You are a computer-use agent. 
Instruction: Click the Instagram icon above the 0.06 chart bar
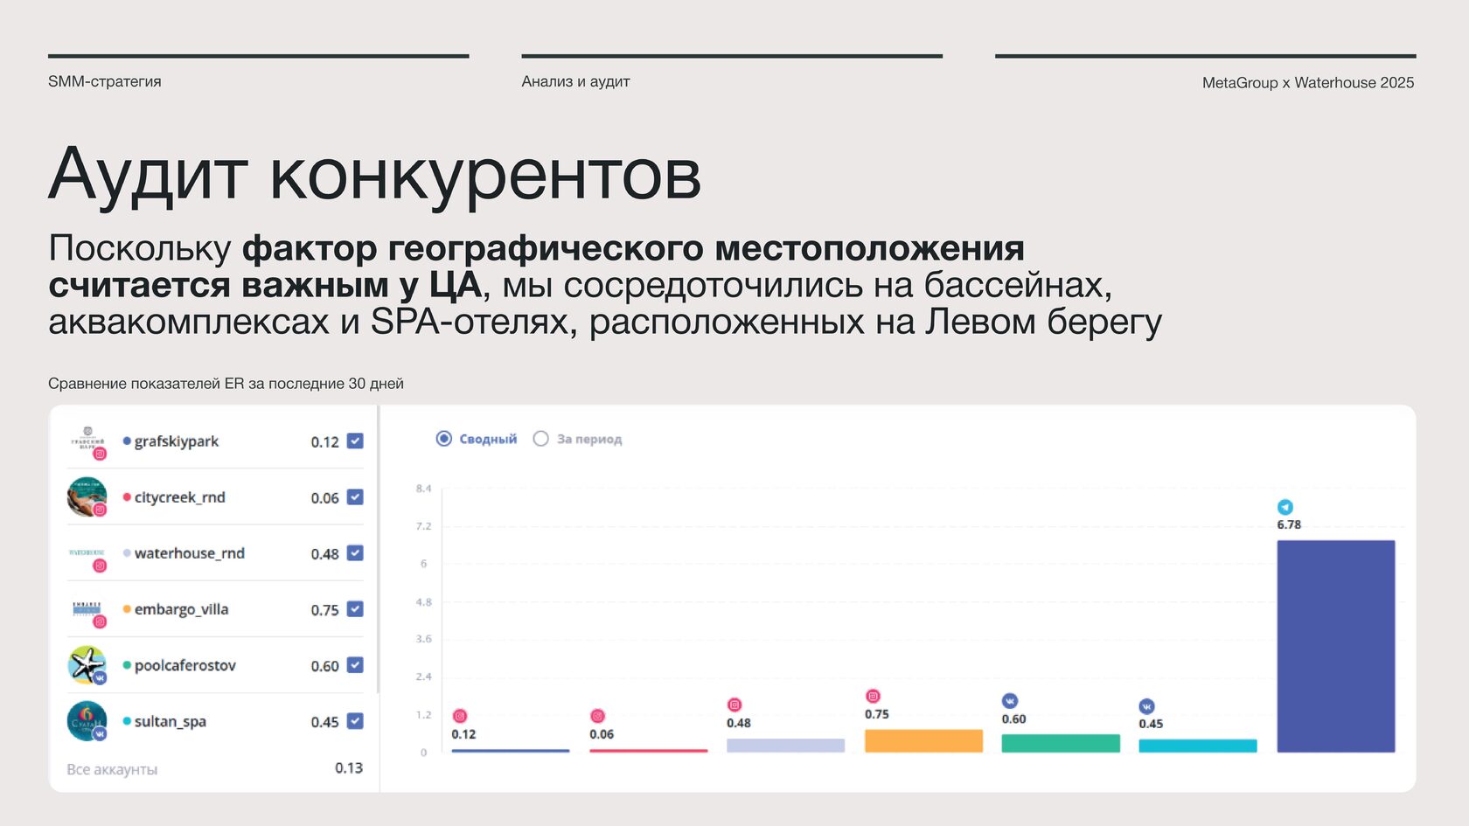[x=598, y=716]
